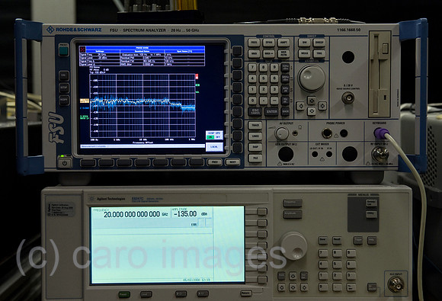The height and width of the screenshot is (301, 442).
Task: Open the FREQ menu on the analyzer
Action: (254, 43)
